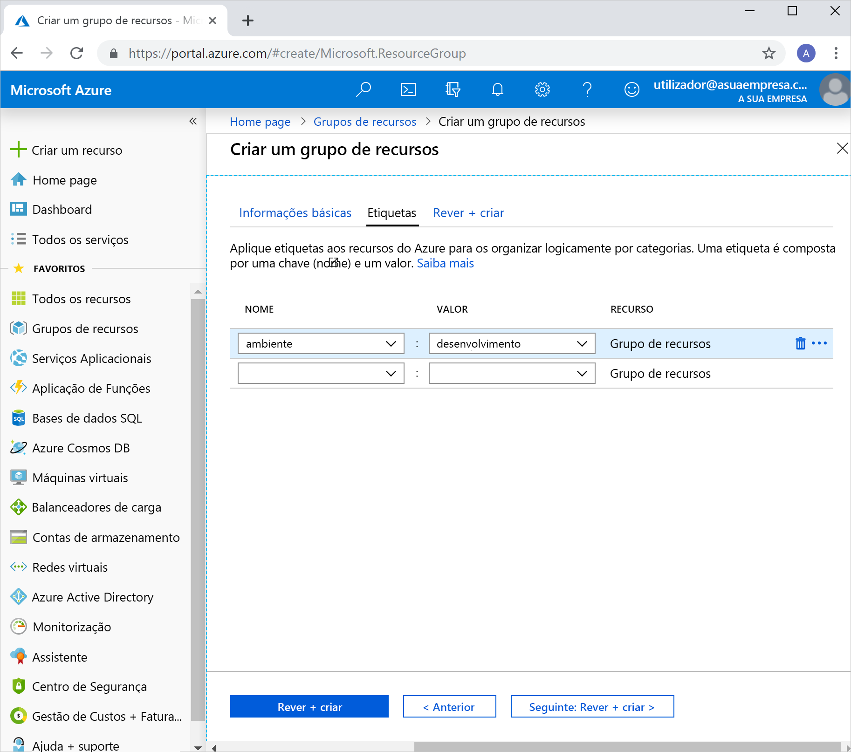This screenshot has height=752, width=851.
Task: Click the Serviços Aplicacionais icon
Action: click(x=19, y=358)
